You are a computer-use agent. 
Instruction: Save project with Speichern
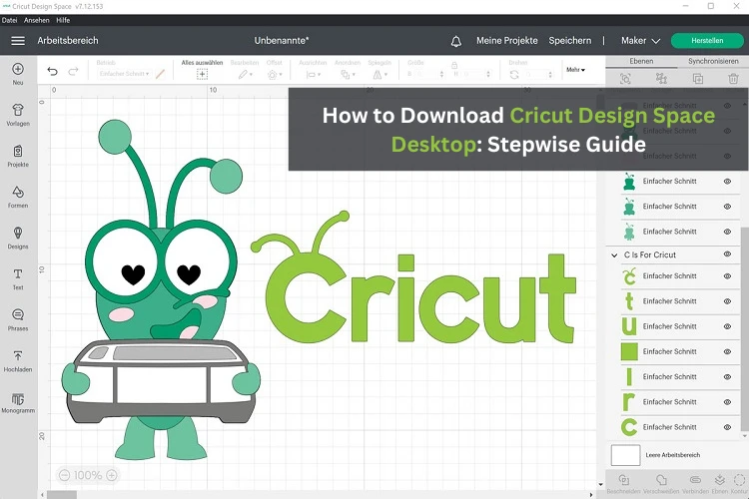(x=570, y=41)
